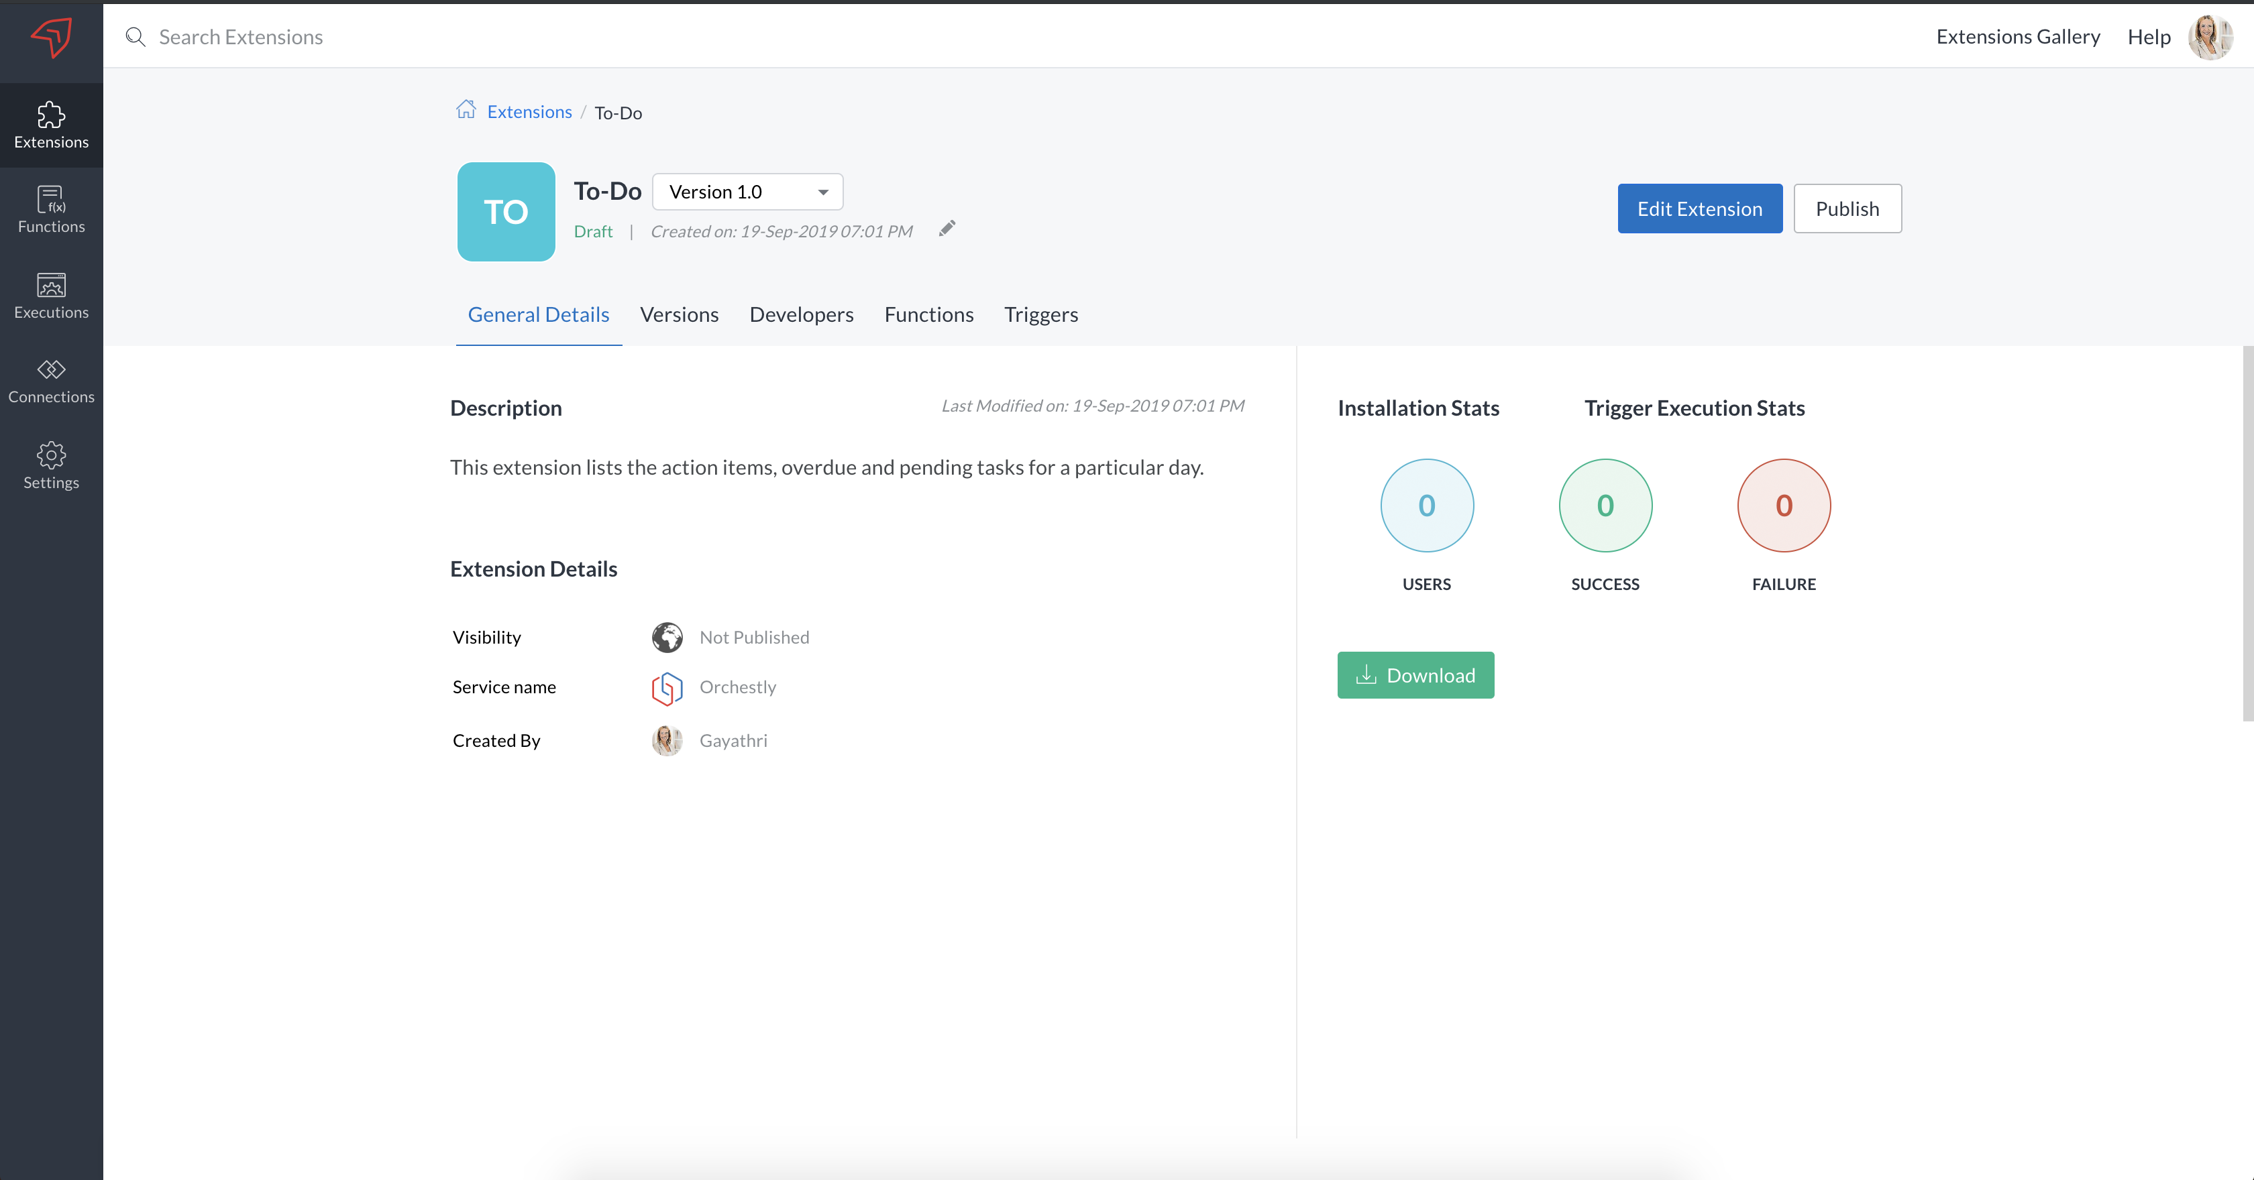Image resolution: width=2254 pixels, height=1180 pixels.
Task: Switch to the Triggers tab
Action: coord(1040,315)
